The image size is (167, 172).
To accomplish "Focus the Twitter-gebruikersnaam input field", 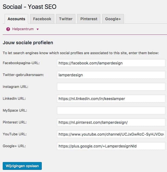I will [x=111, y=75].
